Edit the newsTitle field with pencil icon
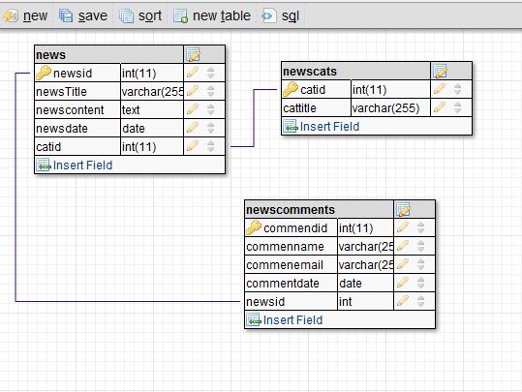This screenshot has width=522, height=392. (193, 91)
